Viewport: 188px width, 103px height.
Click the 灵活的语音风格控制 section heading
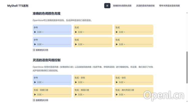click(x=47, y=60)
